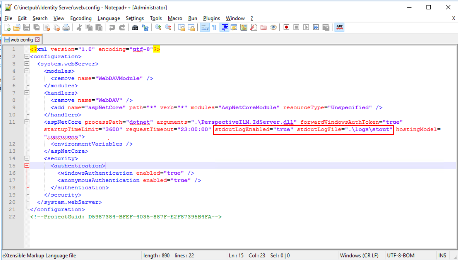Click the X at the menu bar's right end
The height and width of the screenshot is (260, 458).
(454, 18)
